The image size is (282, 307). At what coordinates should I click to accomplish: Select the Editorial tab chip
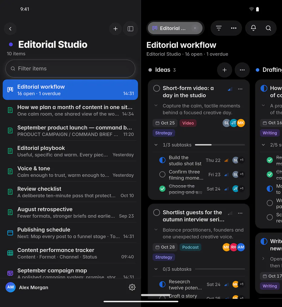click(175, 28)
